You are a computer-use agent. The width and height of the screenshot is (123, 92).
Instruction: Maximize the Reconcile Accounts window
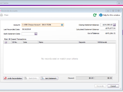113,11
